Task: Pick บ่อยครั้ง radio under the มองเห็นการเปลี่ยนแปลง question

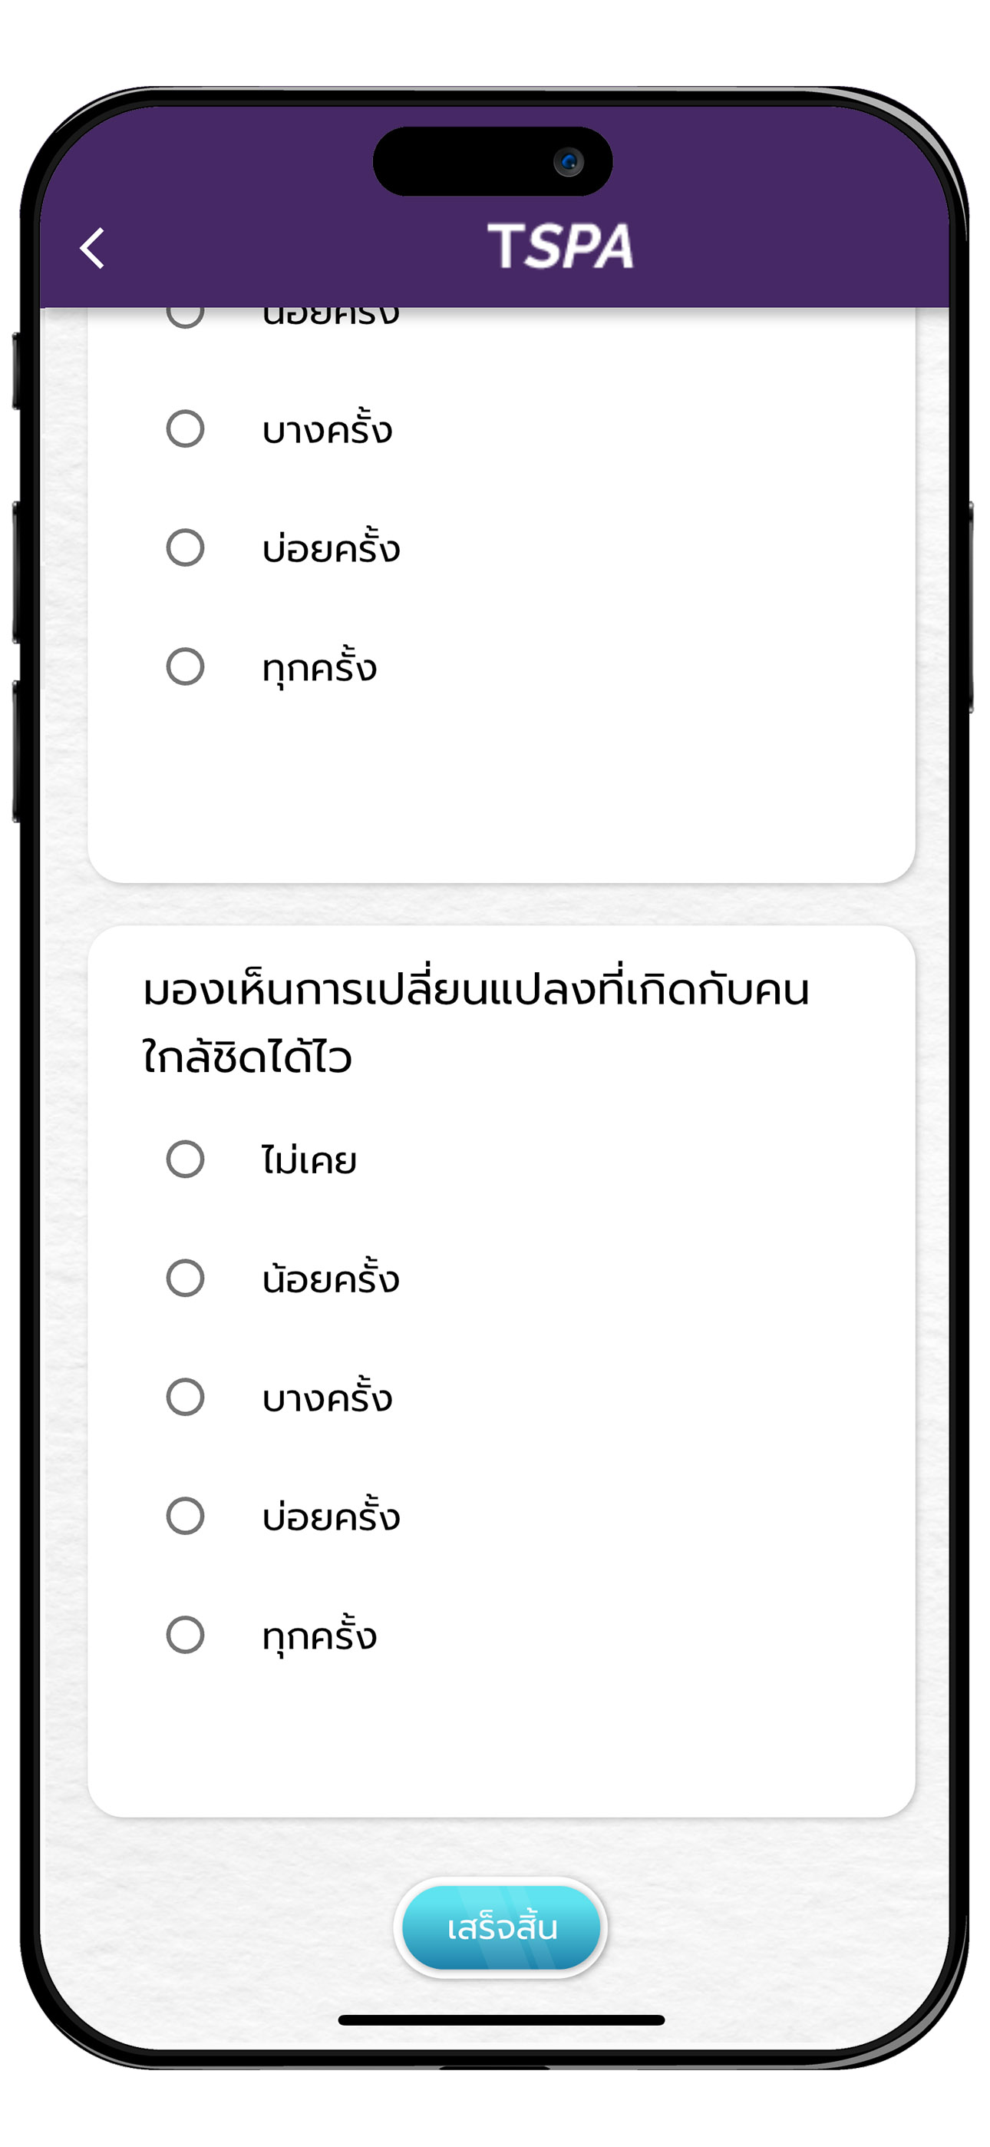Action: pyautogui.click(x=185, y=1516)
